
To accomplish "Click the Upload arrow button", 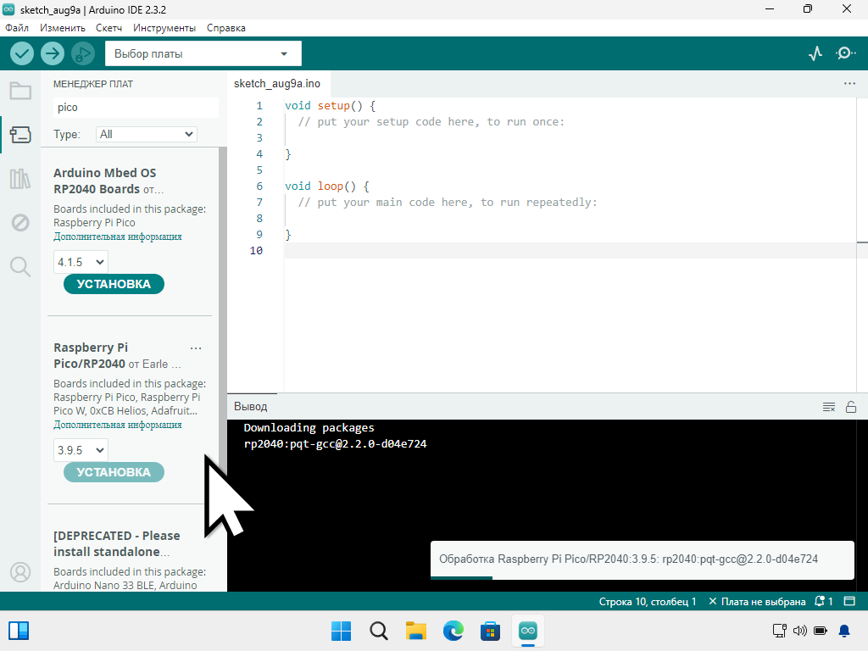I will coord(53,53).
